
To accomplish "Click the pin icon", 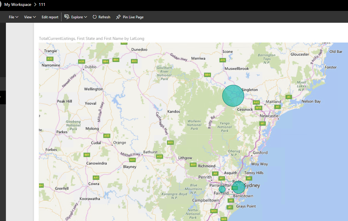I will (x=118, y=17).
